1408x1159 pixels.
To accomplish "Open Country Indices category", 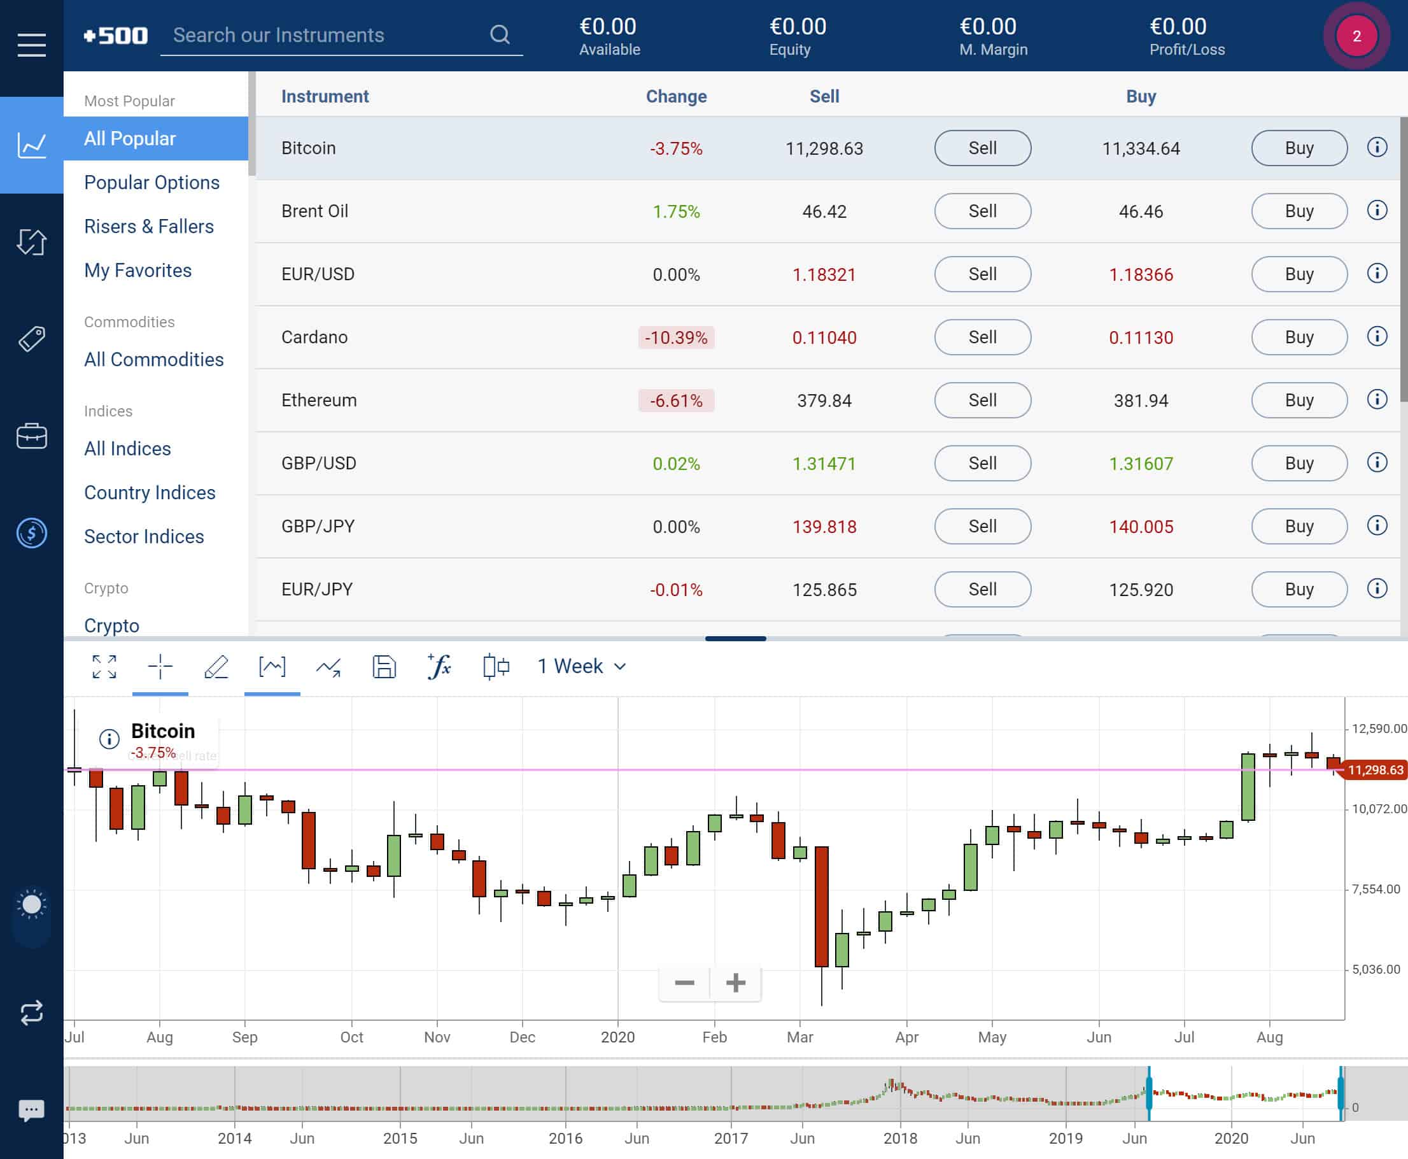I will pyautogui.click(x=150, y=493).
